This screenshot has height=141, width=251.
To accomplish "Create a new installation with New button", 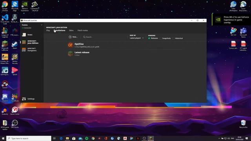I will pos(73,37).
